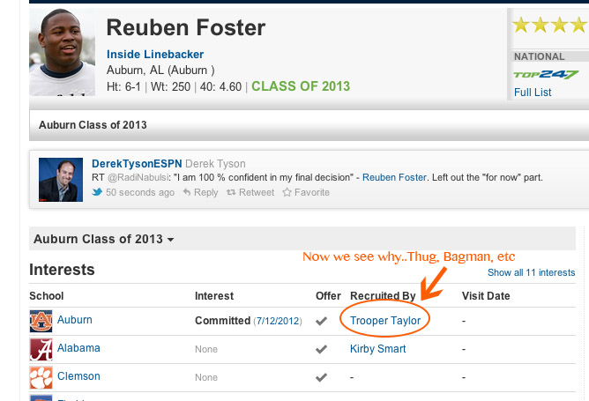
Task: Click the Favorite star icon
Action: coord(287,193)
